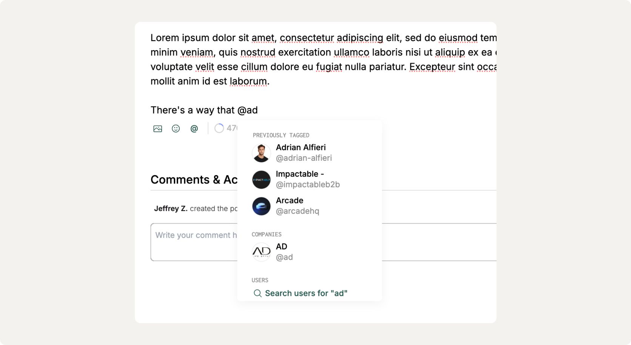
Task: Click the Impactable logo avatar
Action: [x=261, y=180]
